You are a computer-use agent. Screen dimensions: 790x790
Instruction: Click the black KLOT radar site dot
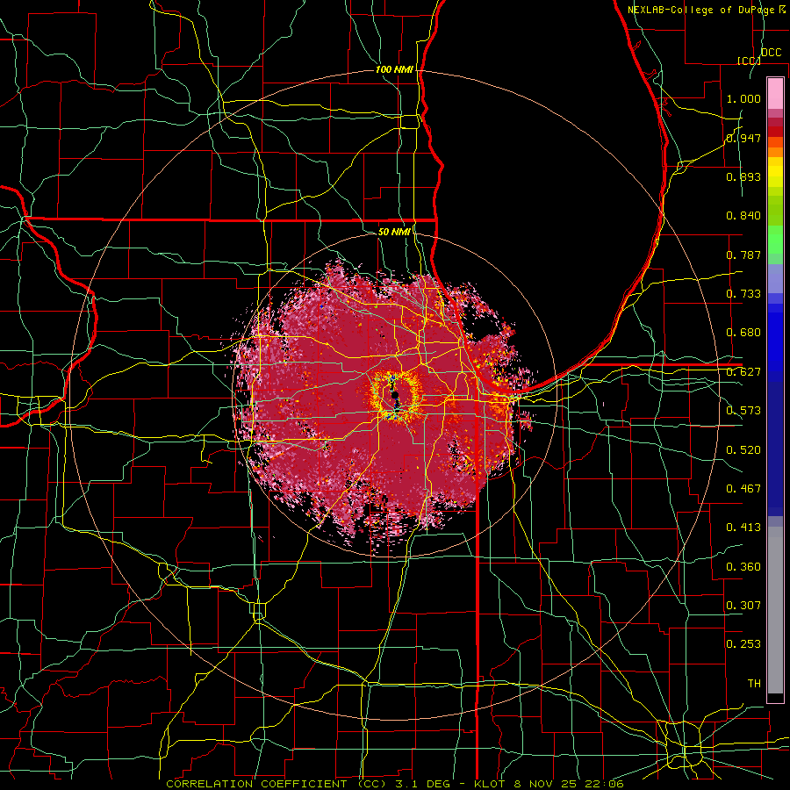click(396, 396)
